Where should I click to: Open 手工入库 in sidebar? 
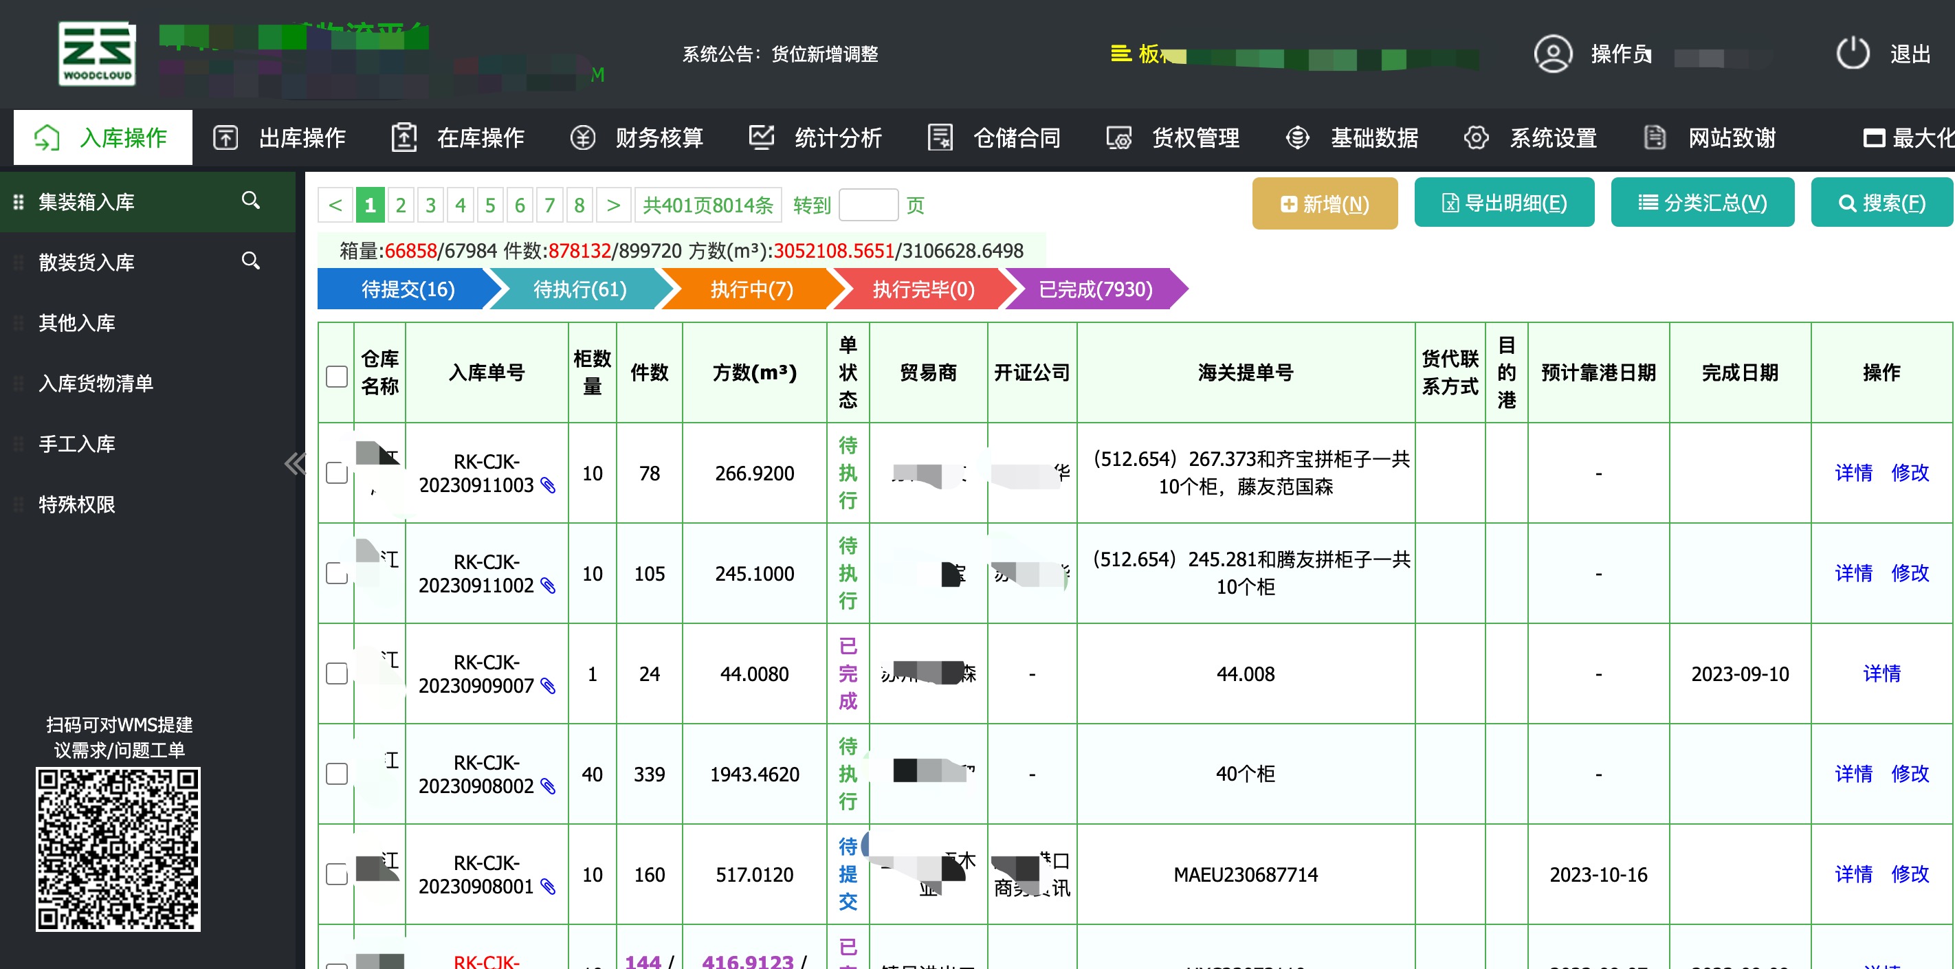point(77,444)
